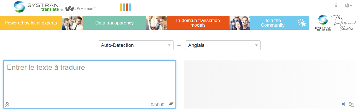This screenshot has height=111, width=357.
Task: Select the Powered by local experts banner
Action: coord(31,23)
